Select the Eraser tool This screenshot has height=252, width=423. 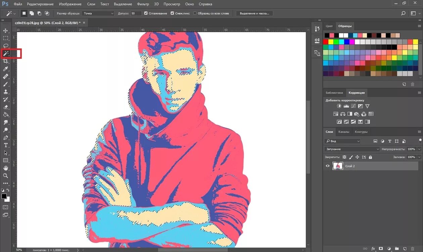coord(6,107)
